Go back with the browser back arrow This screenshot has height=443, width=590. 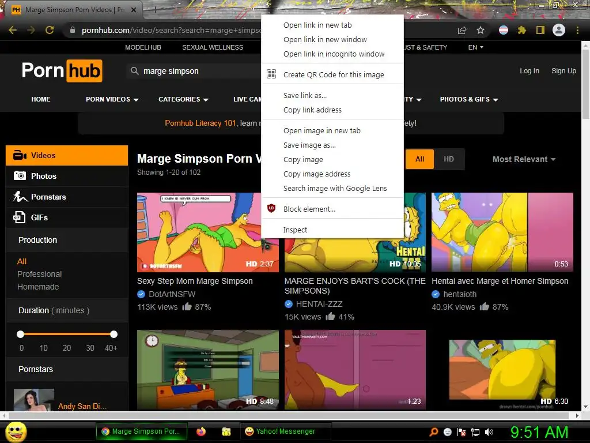pyautogui.click(x=13, y=30)
